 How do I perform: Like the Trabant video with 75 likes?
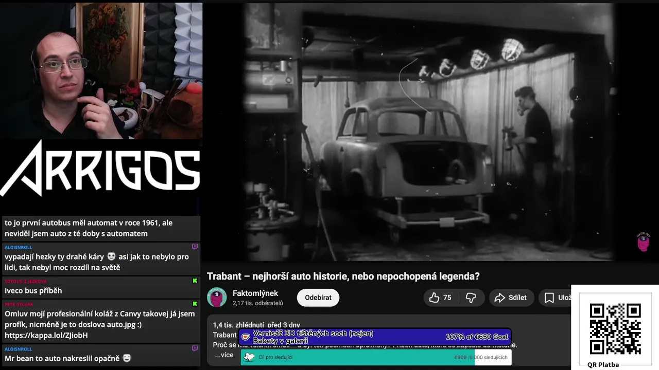[440, 298]
